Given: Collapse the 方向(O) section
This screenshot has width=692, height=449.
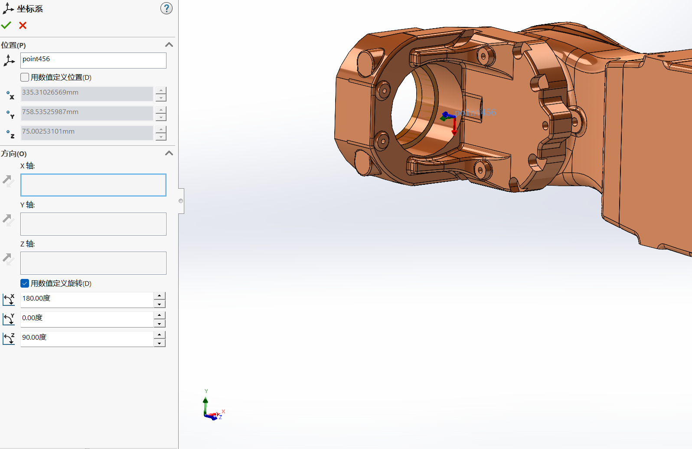Looking at the screenshot, I should [169, 153].
